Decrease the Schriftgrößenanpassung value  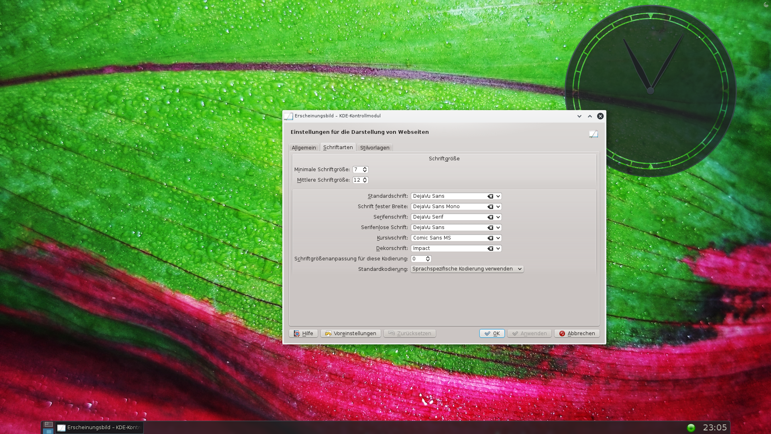428,260
